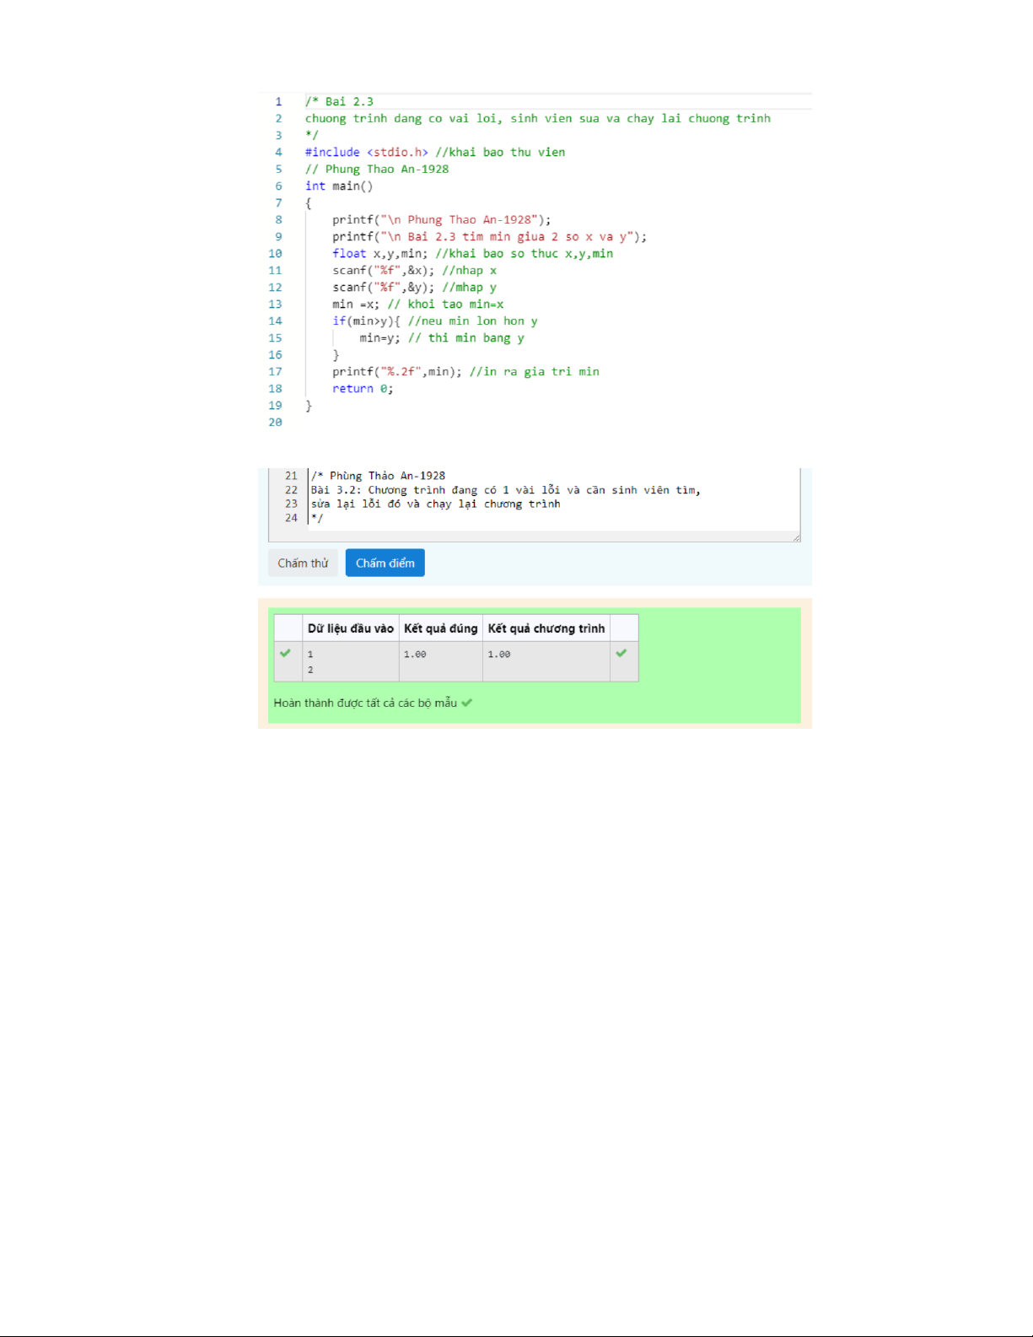Click the 'Kết quả chương trình' column header
The image size is (1033, 1337).
(546, 628)
